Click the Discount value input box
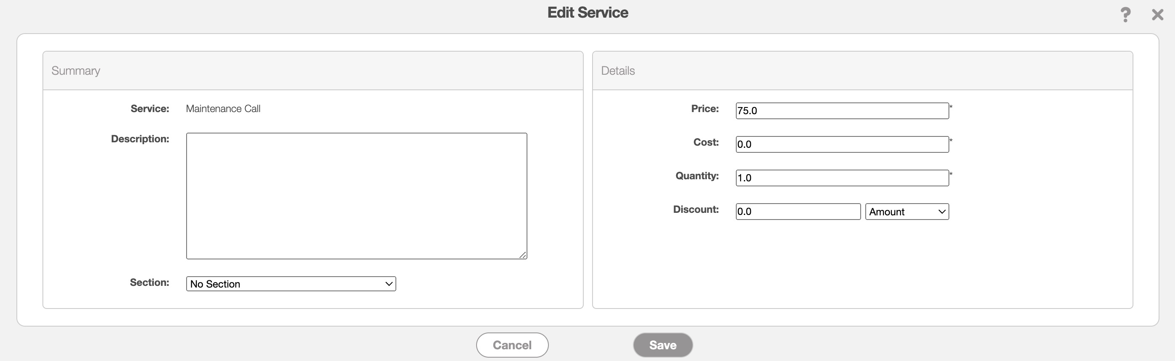The width and height of the screenshot is (1175, 361). (798, 212)
